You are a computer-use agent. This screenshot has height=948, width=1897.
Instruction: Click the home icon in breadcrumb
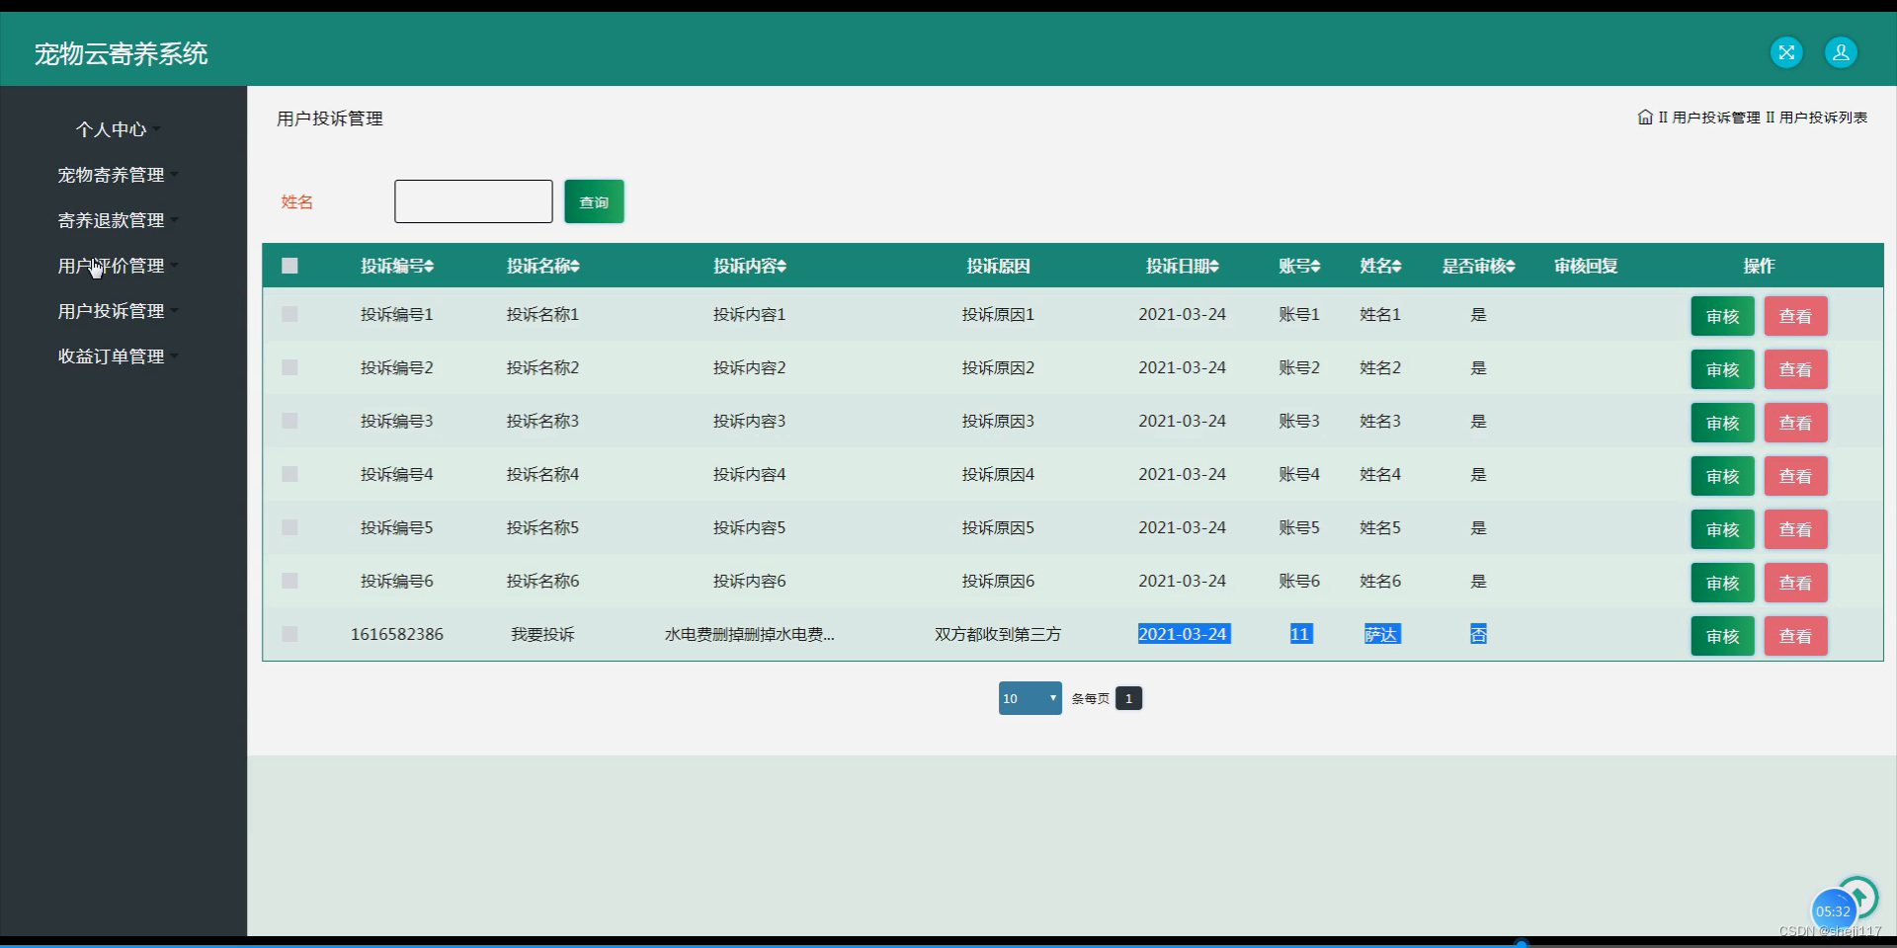(1645, 117)
